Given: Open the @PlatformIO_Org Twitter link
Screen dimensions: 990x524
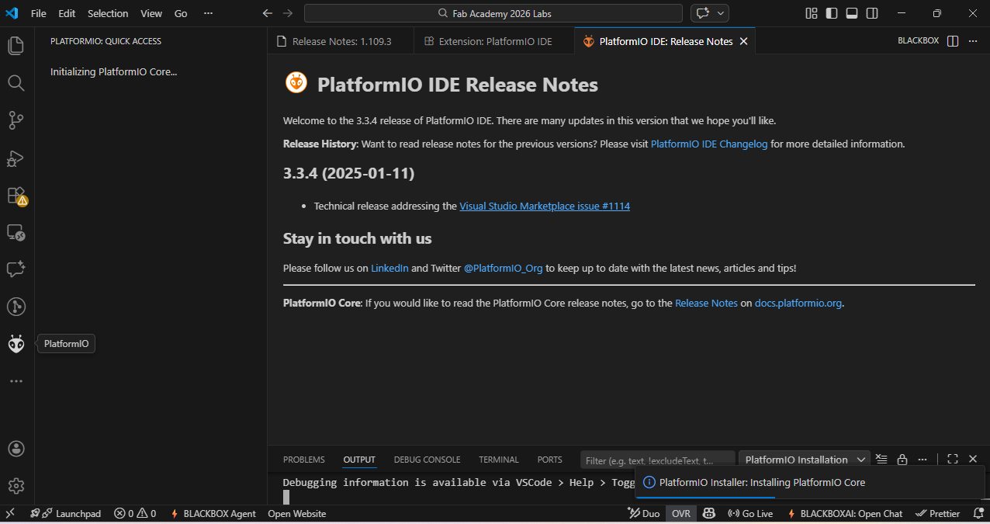Looking at the screenshot, I should (x=504, y=268).
